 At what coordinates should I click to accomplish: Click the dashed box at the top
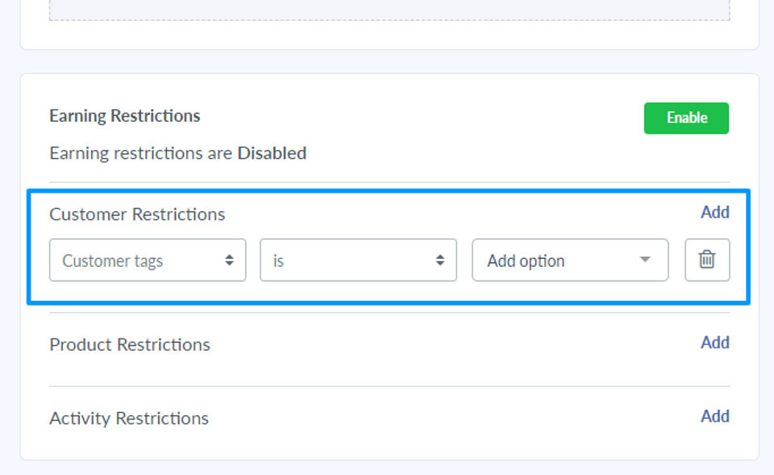[389, 10]
